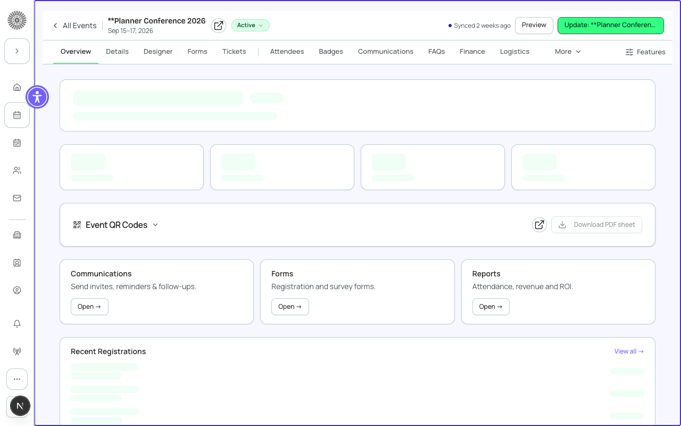
Task: Open the accessibility widget icon
Action: 37,97
